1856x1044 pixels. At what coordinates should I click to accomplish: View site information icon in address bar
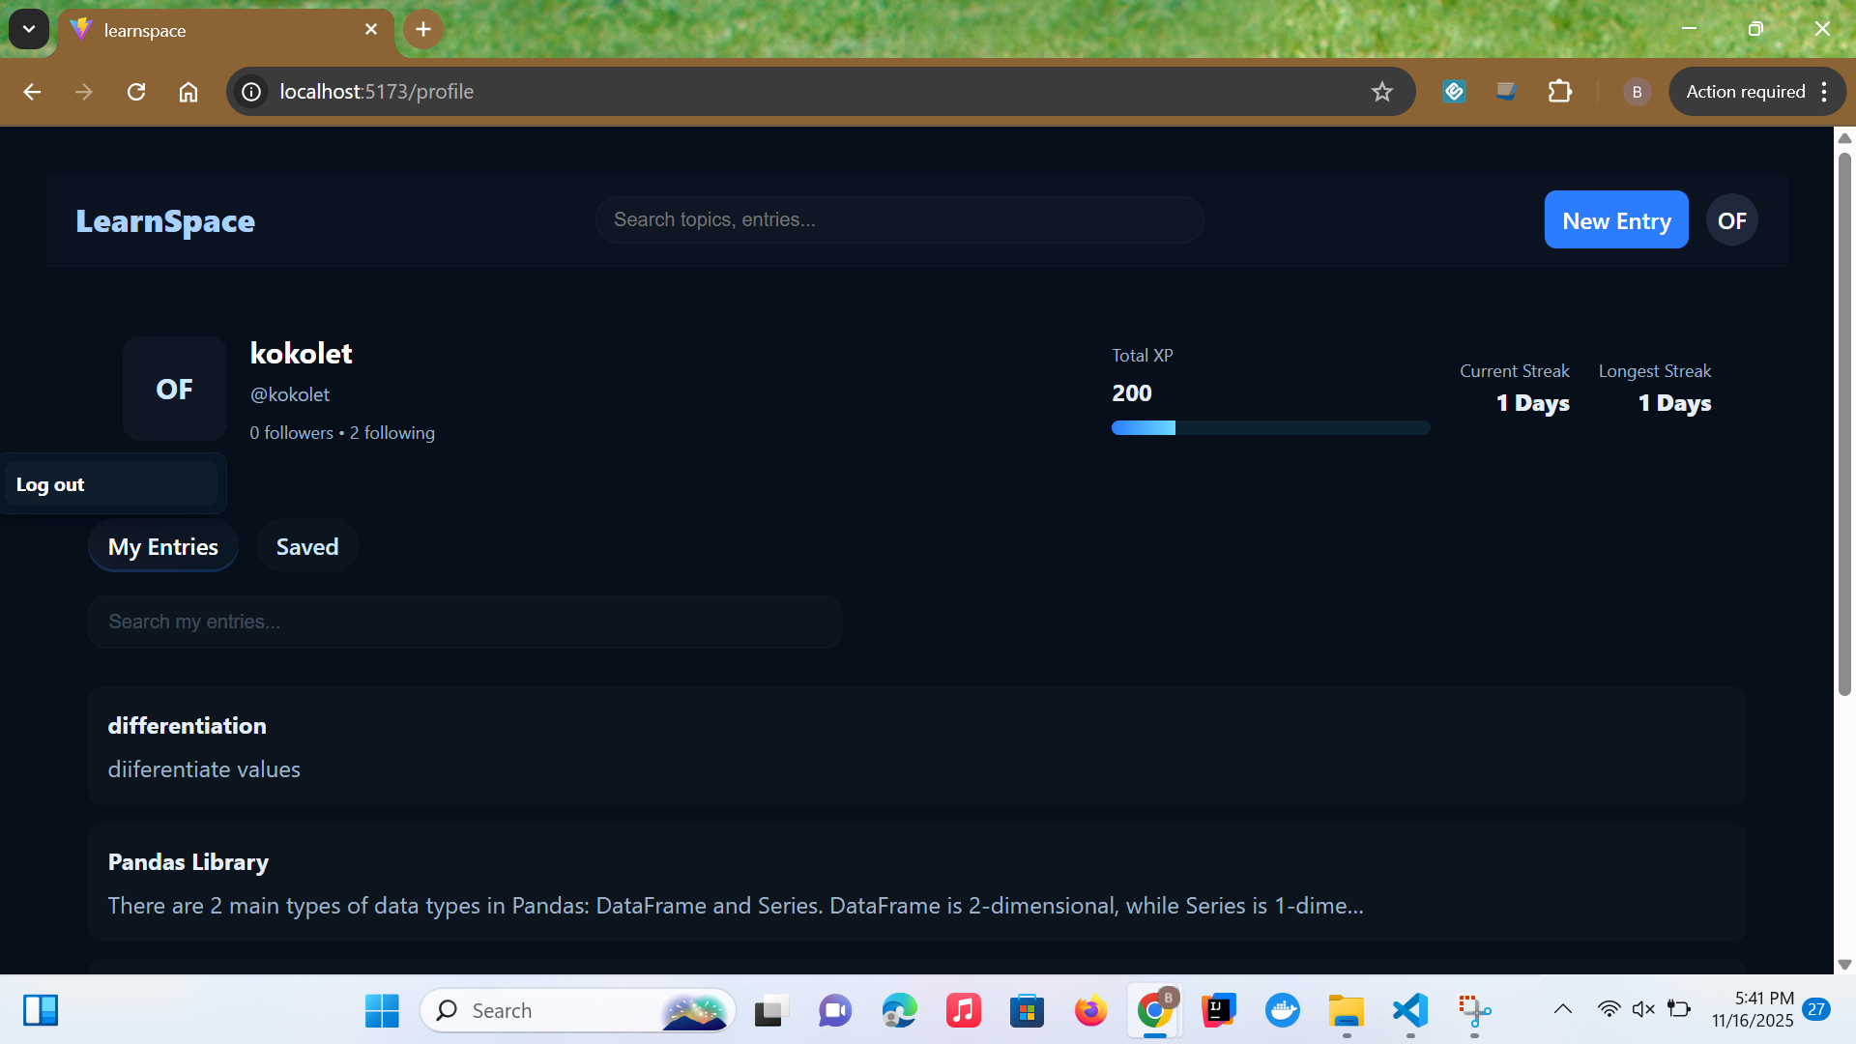tap(251, 92)
